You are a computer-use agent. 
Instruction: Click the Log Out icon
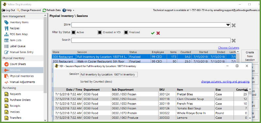point(3,10)
